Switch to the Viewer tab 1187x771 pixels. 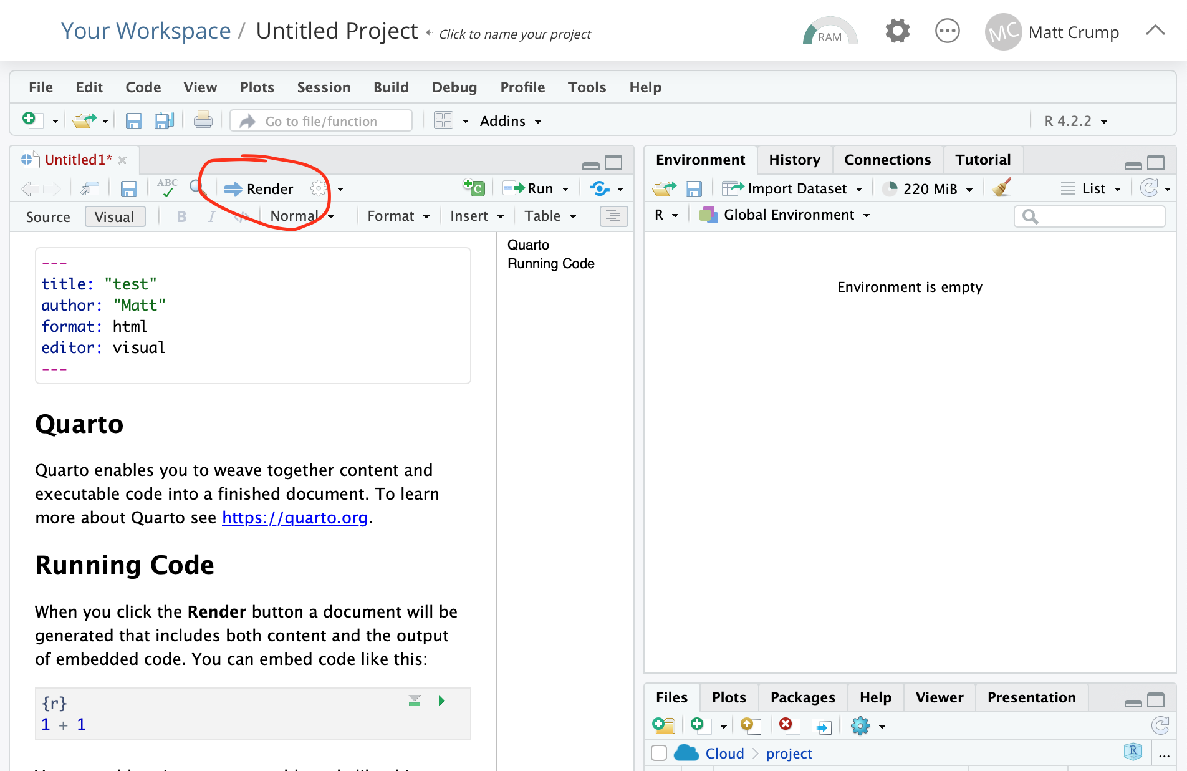(939, 697)
